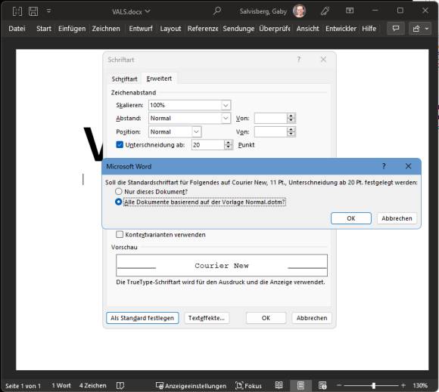Open the VALS.docx file name dropdown
The width and height of the screenshot is (439, 392).
click(x=131, y=12)
